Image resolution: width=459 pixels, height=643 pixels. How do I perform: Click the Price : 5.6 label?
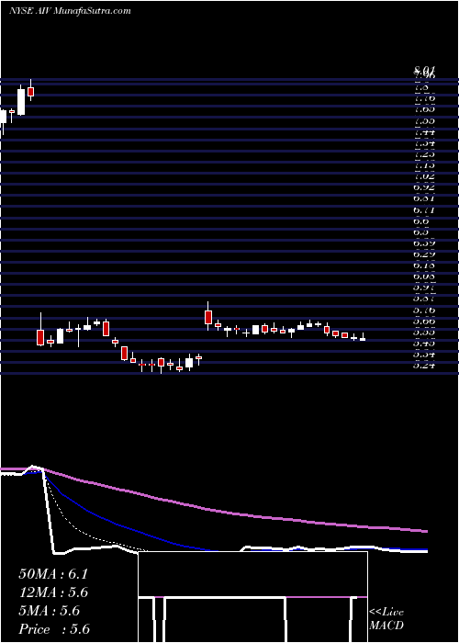(54, 629)
